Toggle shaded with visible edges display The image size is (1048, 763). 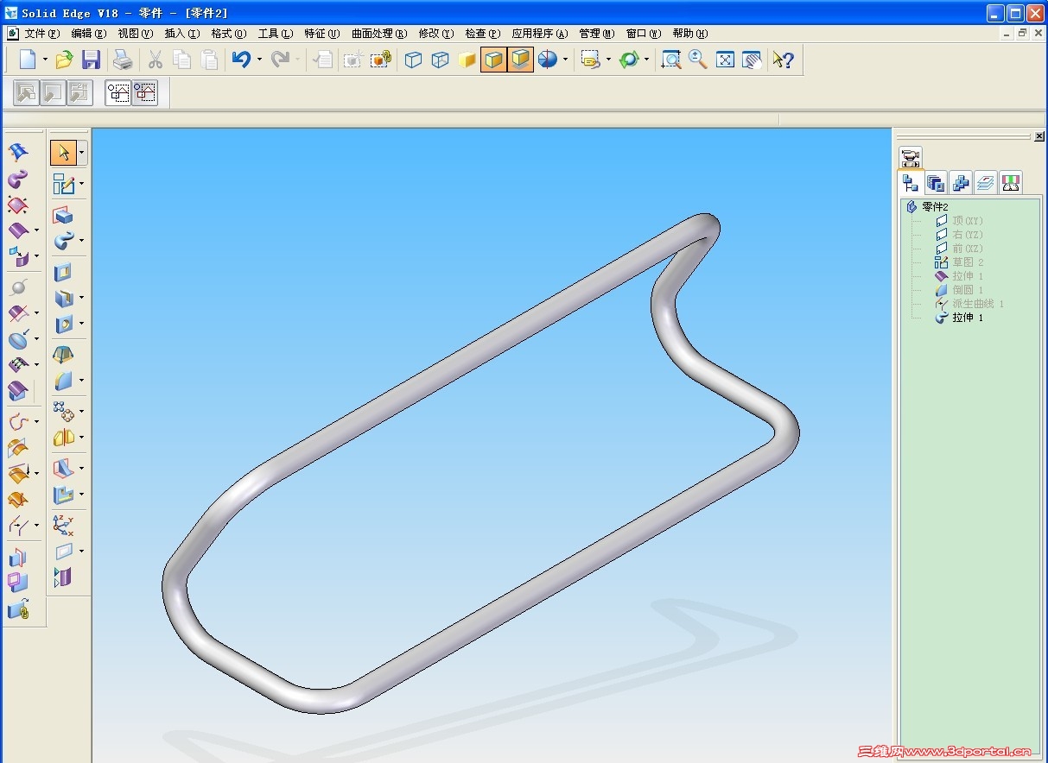pos(494,60)
